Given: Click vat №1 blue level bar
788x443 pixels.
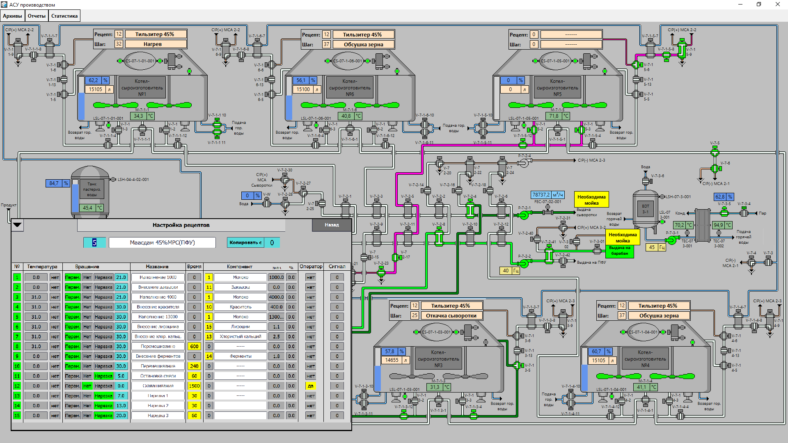Looking at the screenshot, I should 81,106.
